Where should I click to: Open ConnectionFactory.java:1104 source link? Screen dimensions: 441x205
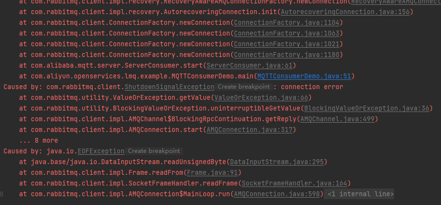coord(287,23)
